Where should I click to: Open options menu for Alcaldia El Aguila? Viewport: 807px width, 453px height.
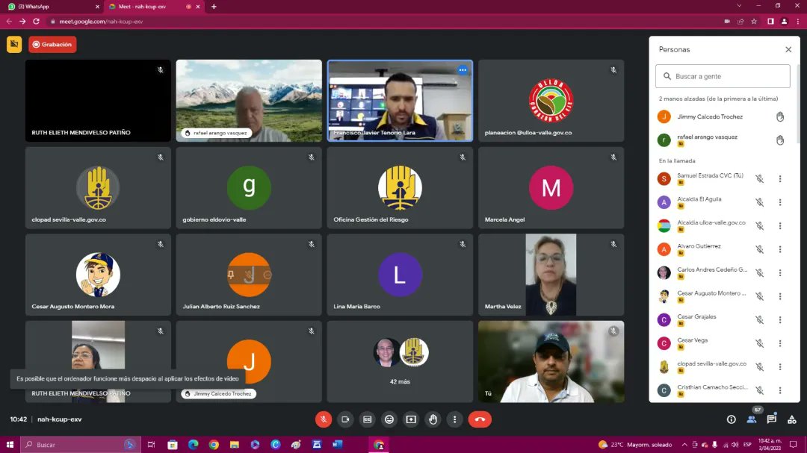click(779, 202)
